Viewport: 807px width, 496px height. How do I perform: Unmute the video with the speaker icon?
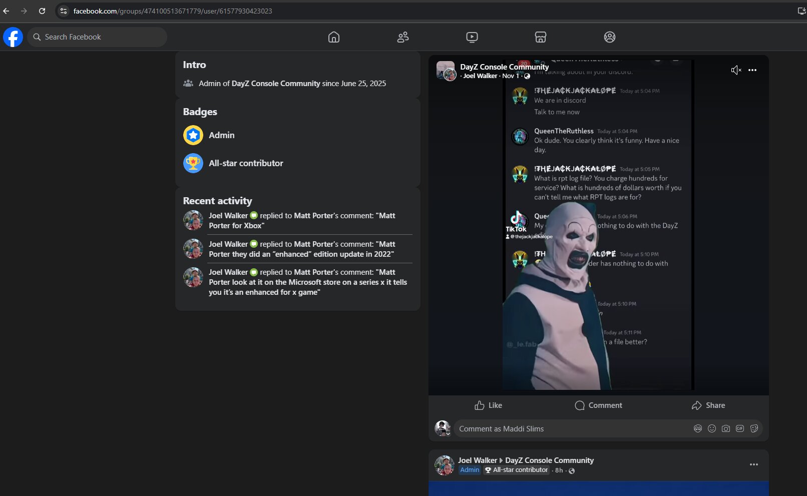[x=736, y=70]
